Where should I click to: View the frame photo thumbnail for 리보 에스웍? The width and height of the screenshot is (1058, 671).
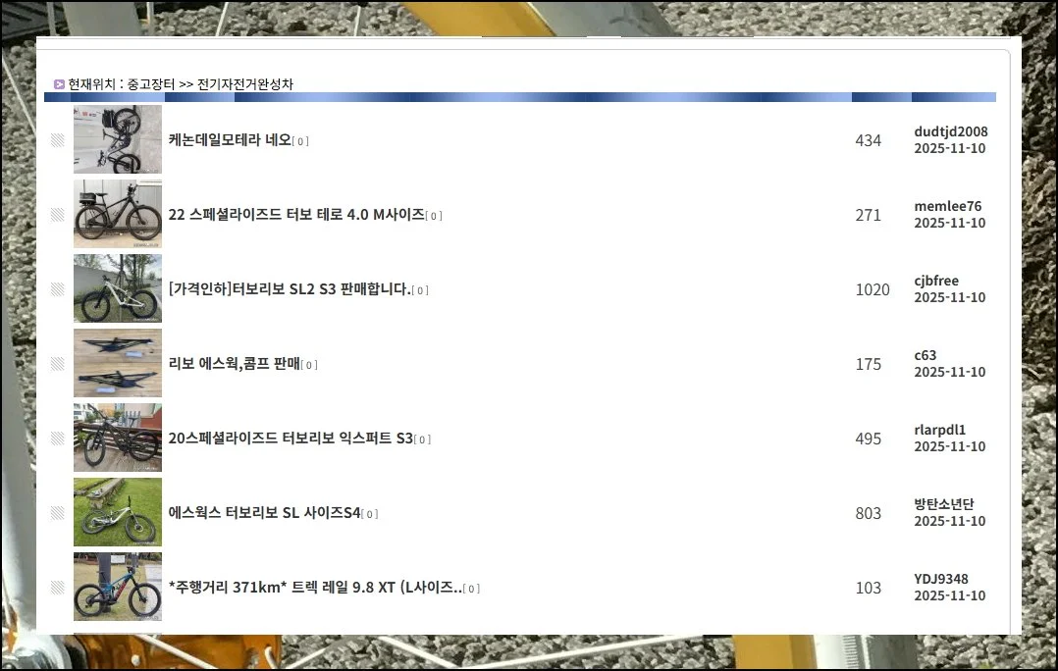pos(118,363)
